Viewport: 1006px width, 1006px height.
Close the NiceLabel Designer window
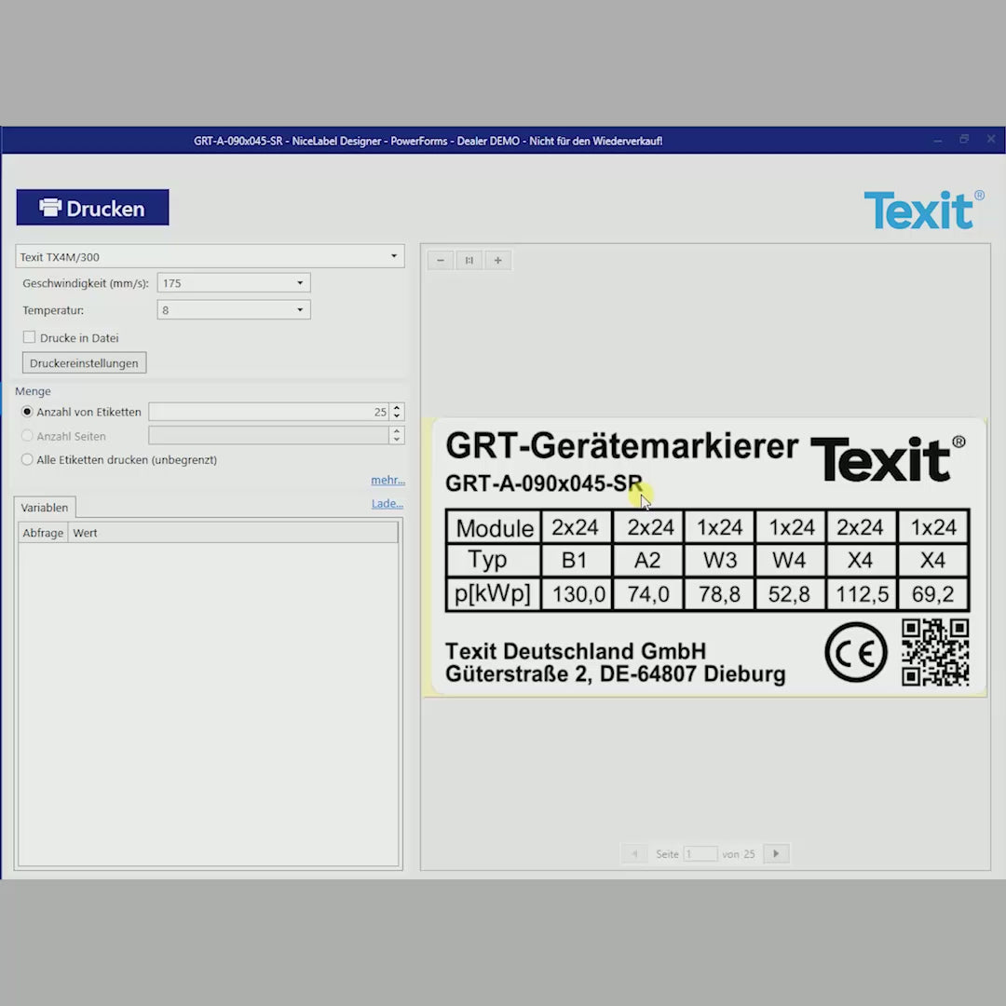991,139
